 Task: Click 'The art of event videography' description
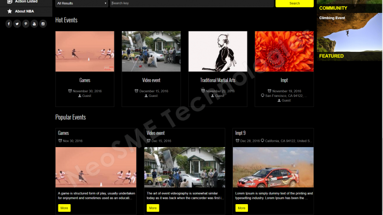185,196
